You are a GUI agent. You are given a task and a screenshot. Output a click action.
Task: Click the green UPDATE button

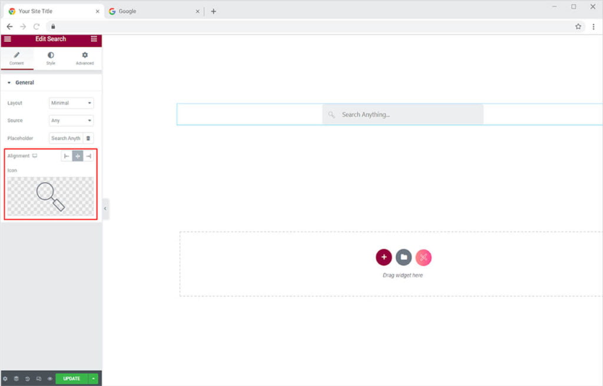click(x=71, y=378)
